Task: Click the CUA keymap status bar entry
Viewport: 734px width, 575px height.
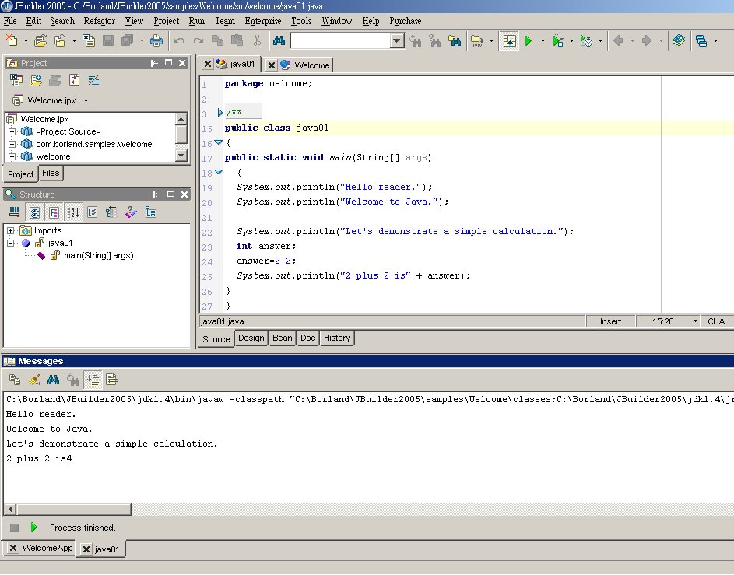Action: 716,321
